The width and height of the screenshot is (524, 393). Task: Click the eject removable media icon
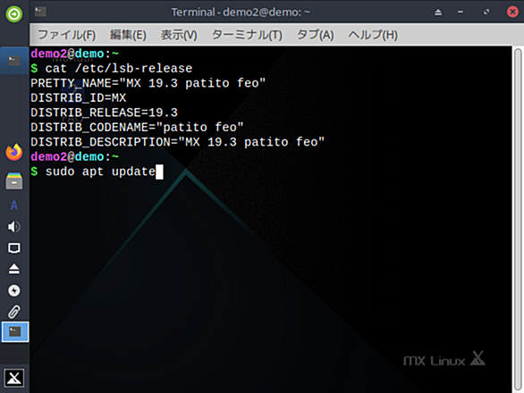point(14,269)
